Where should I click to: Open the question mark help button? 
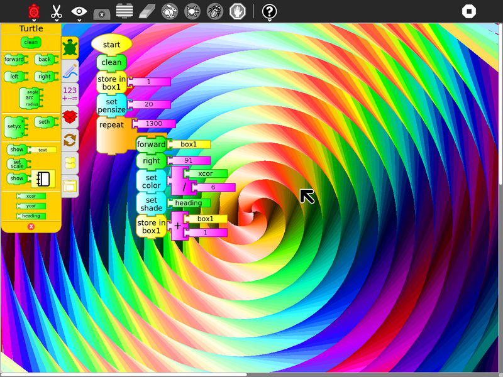[269, 11]
